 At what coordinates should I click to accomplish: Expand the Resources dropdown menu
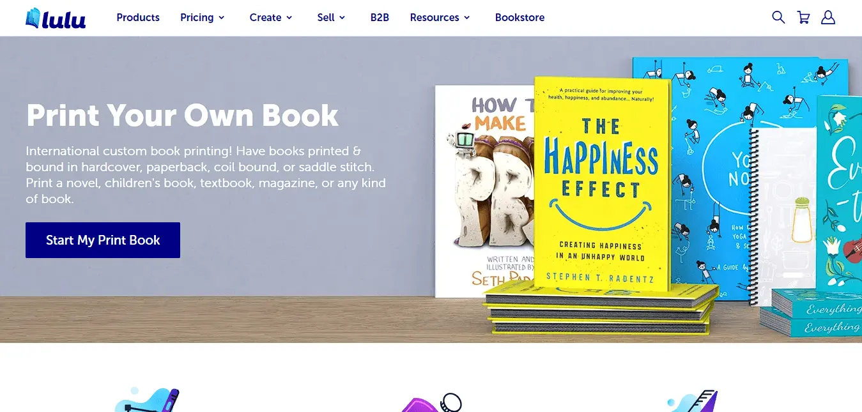[x=440, y=17]
